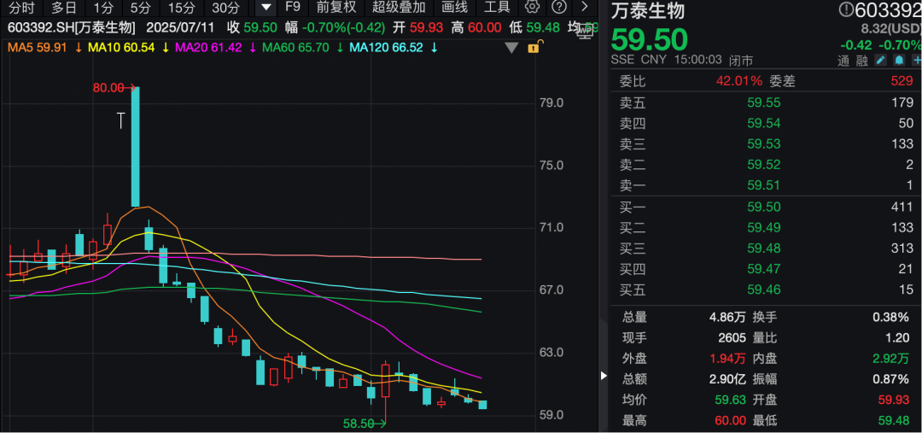Toggle the chart lock padlock icon
This screenshot has width=922, height=433.
(534, 48)
